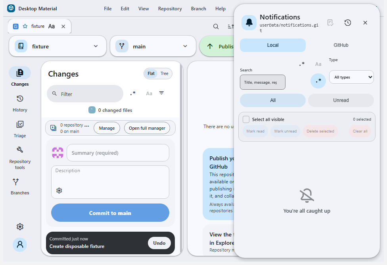
Task: Open the Help menu
Action: pos(220,9)
